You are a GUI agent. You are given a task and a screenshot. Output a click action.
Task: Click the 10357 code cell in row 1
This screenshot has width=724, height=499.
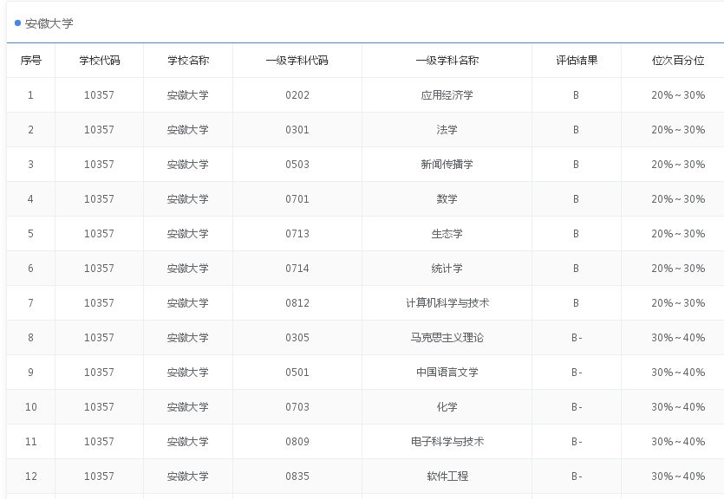point(98,95)
